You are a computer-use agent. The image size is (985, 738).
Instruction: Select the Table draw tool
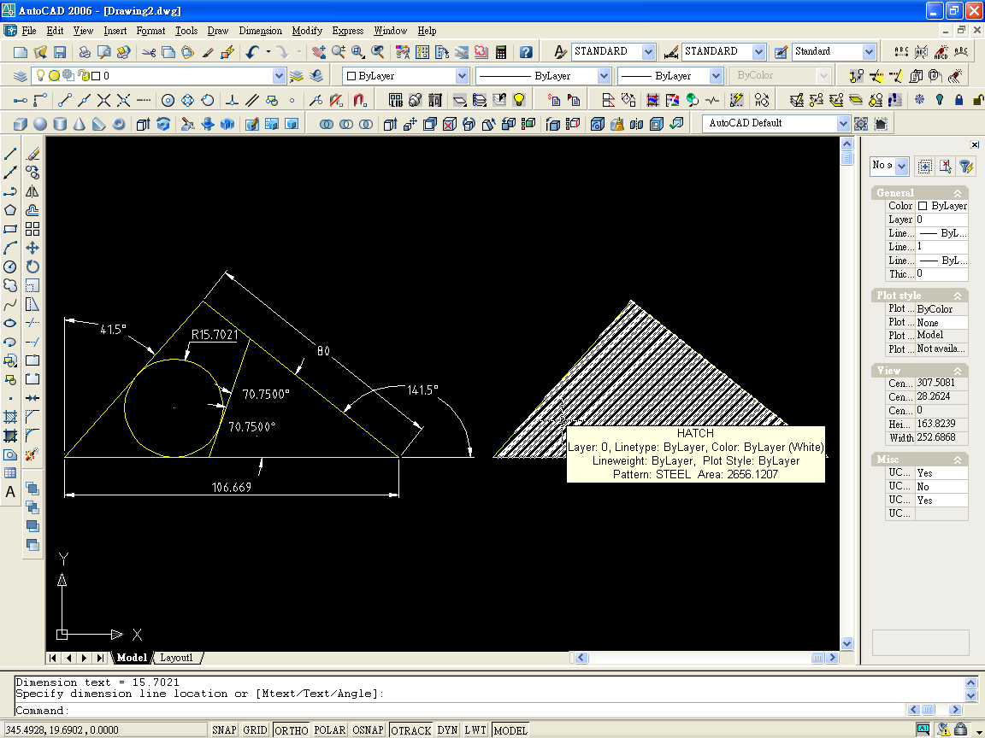tap(10, 473)
